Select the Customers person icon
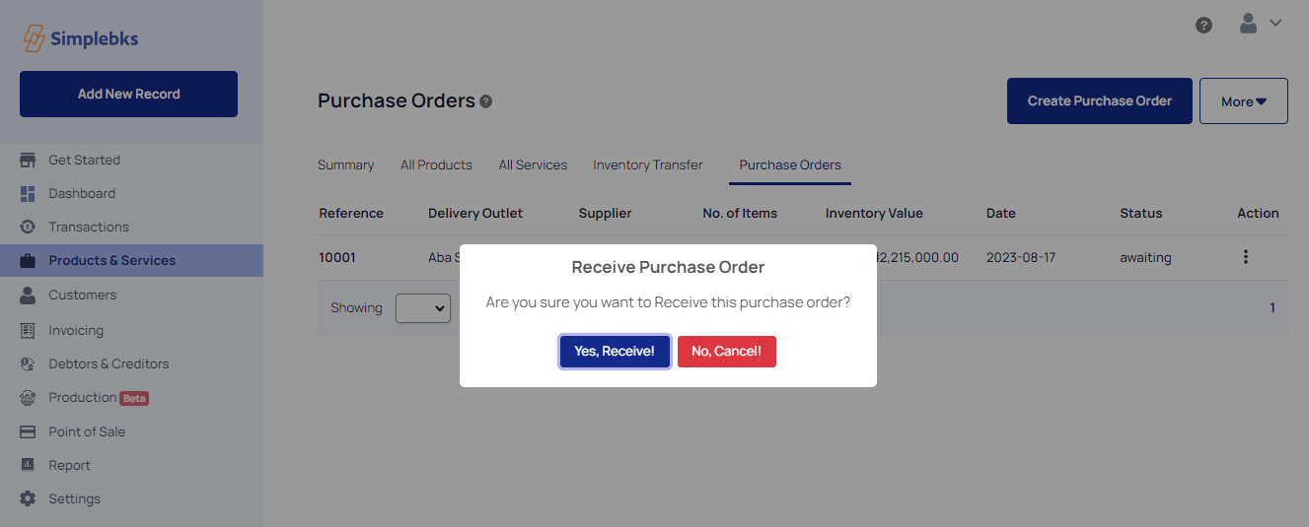 28,295
